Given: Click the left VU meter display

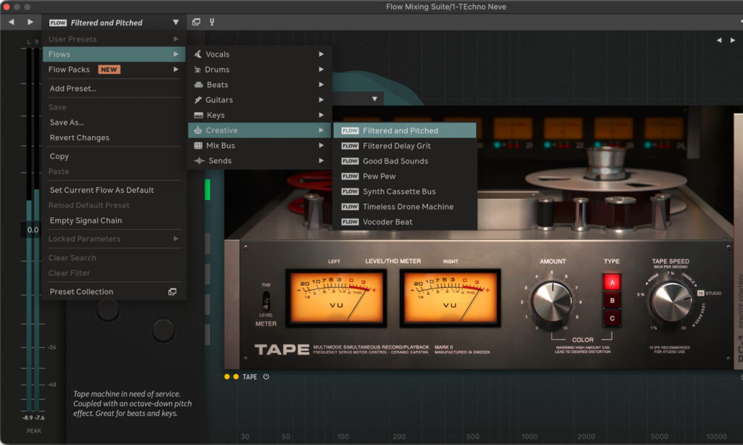Looking at the screenshot, I should tap(336, 299).
